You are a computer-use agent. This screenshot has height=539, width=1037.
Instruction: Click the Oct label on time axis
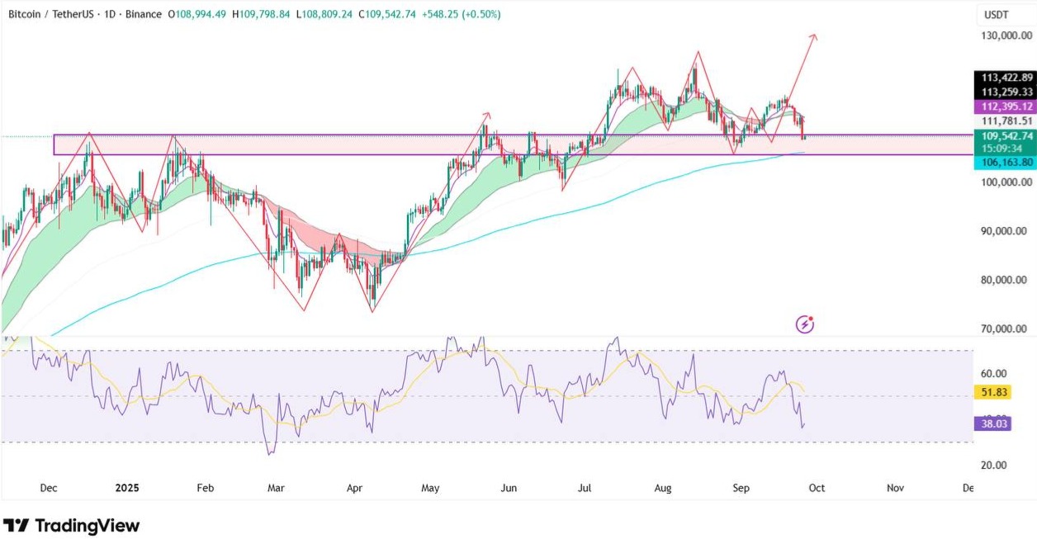(816, 488)
